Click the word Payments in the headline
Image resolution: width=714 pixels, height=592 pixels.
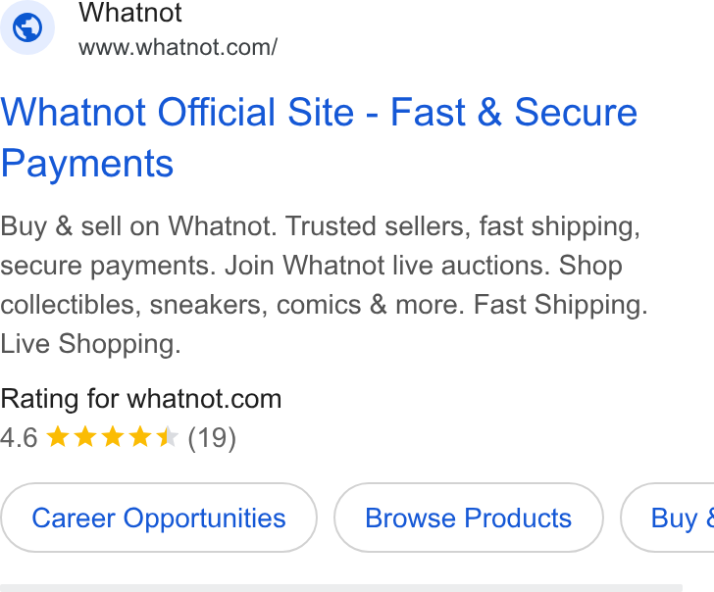pos(87,164)
